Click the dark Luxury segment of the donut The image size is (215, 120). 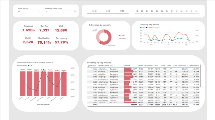[109, 39]
